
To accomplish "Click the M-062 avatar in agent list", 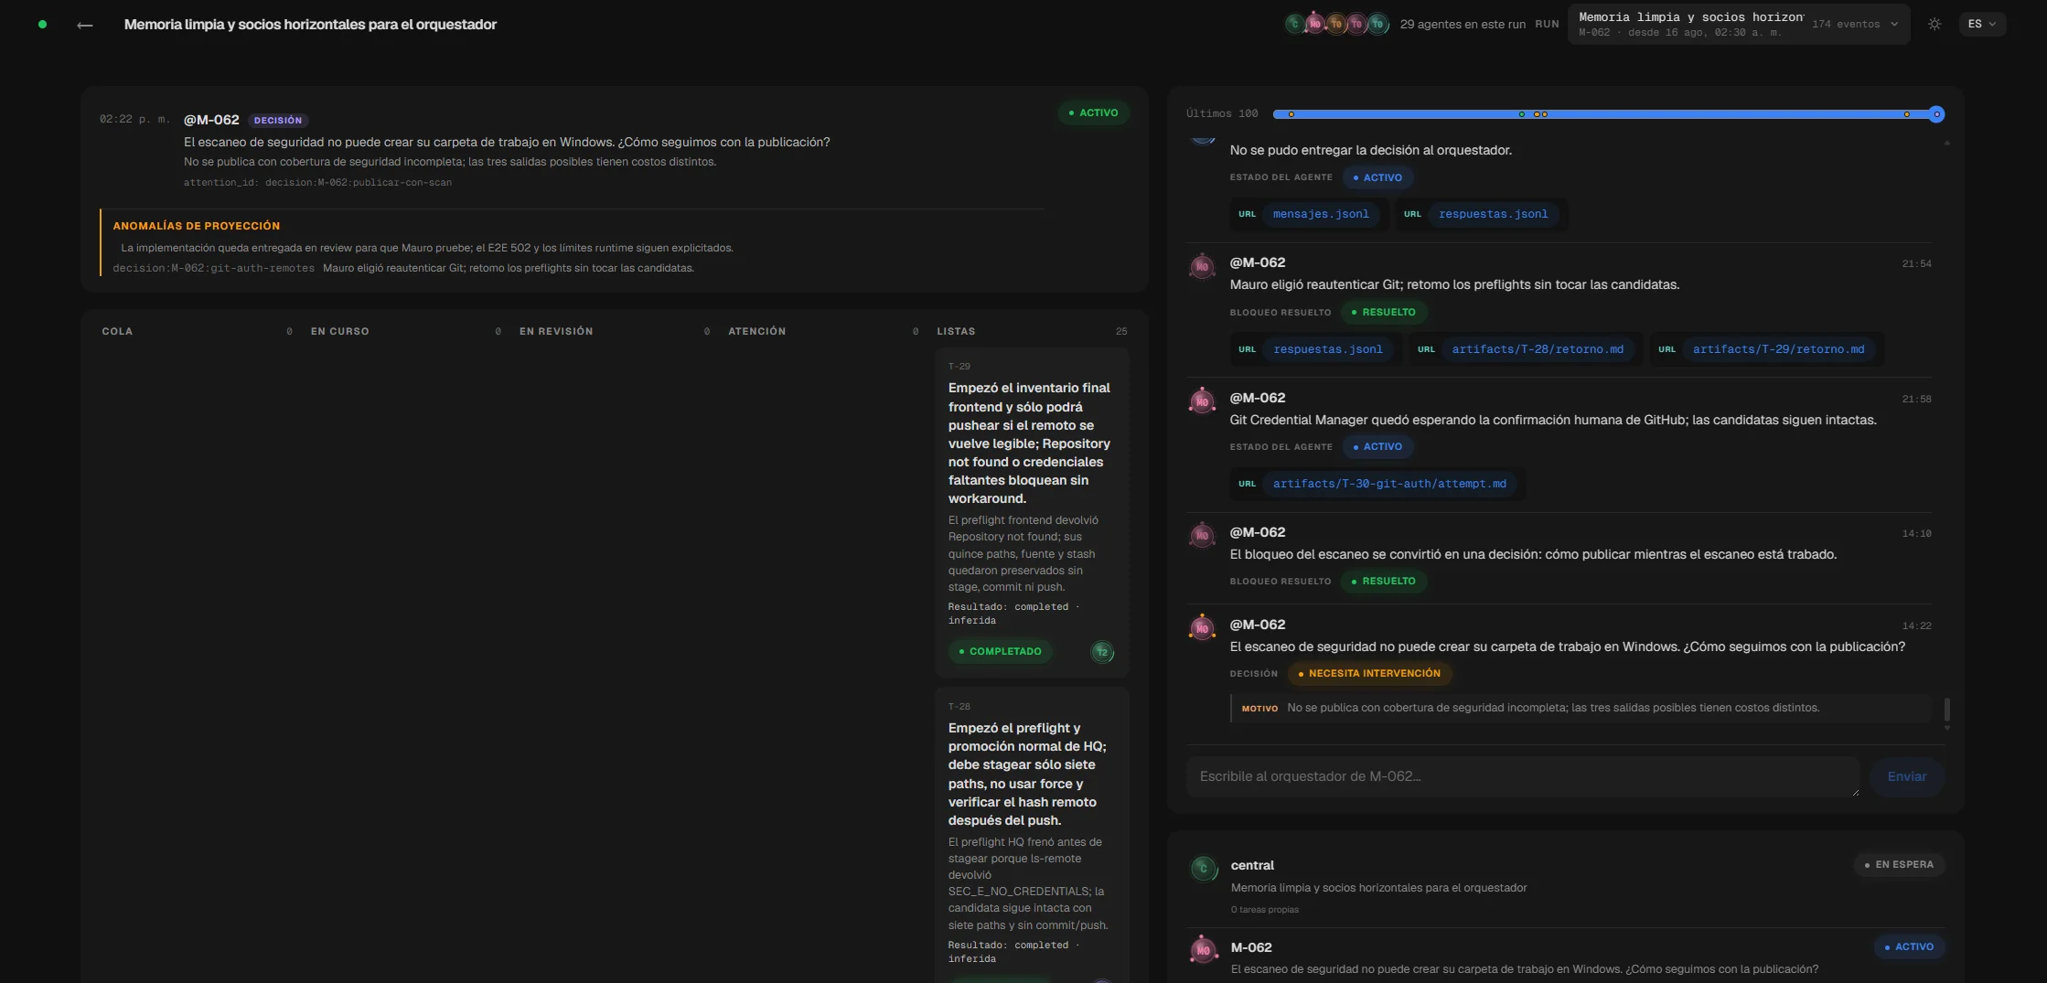I will tap(1203, 950).
